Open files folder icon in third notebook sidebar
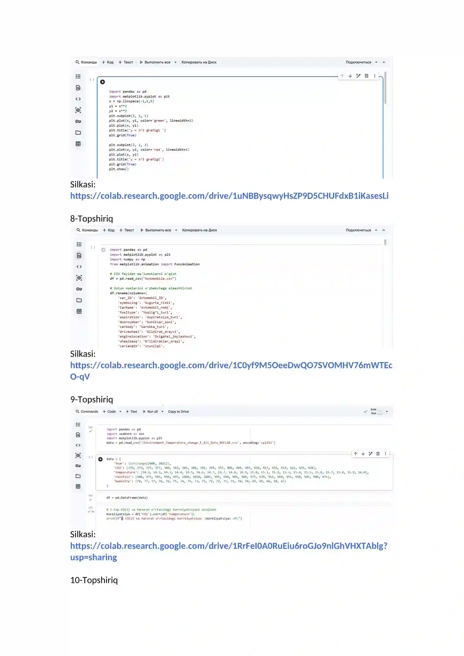 78,476
